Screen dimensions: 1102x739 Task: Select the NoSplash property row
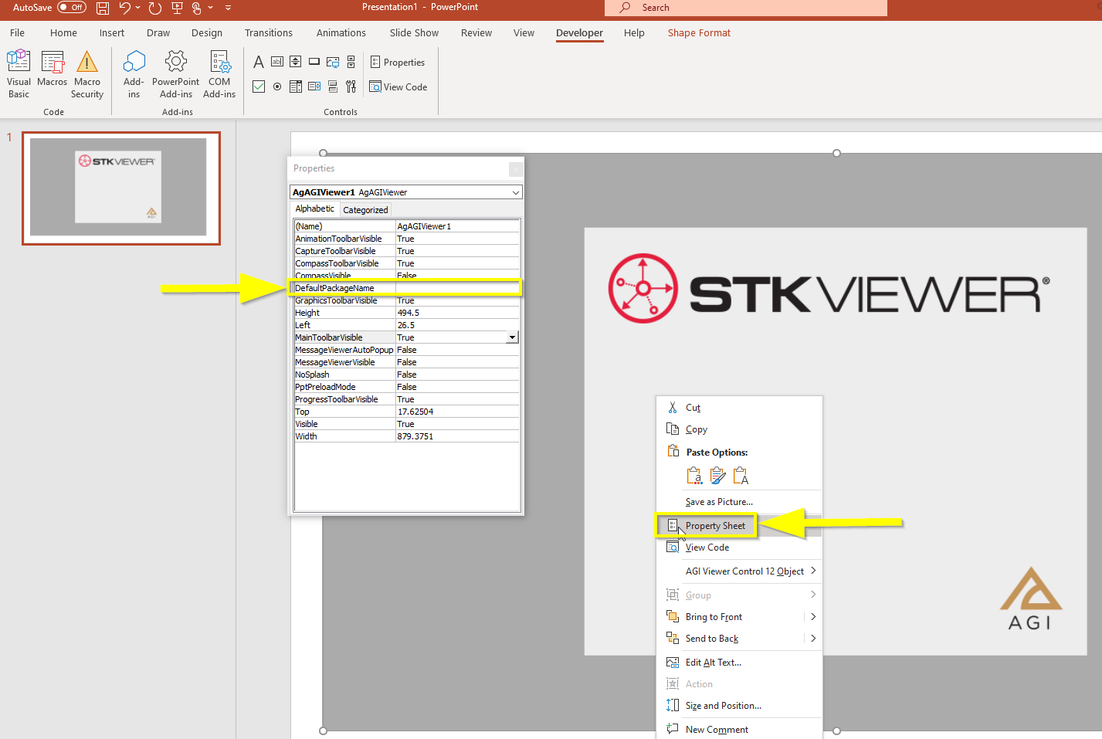407,375
